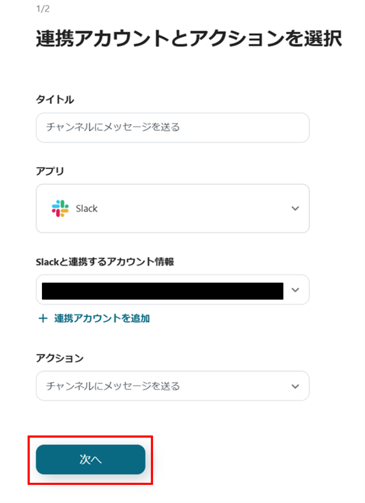
Task: Open the Slack account info dropdown arrow
Action: [x=295, y=290]
